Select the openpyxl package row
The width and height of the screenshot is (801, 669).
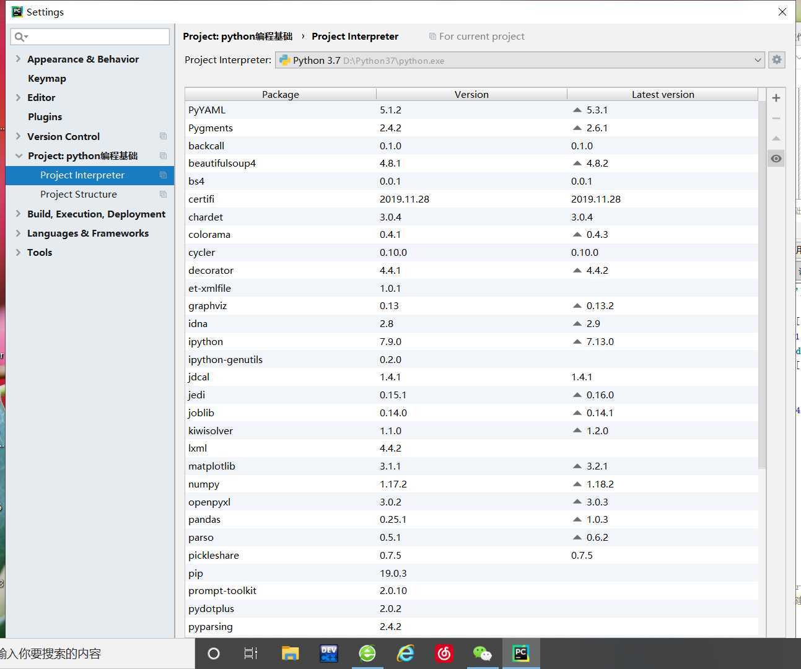pyautogui.click(x=471, y=502)
